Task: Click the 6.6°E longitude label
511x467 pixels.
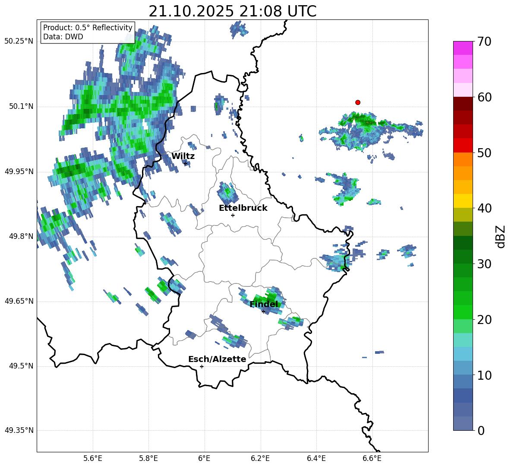Action: pyautogui.click(x=372, y=458)
